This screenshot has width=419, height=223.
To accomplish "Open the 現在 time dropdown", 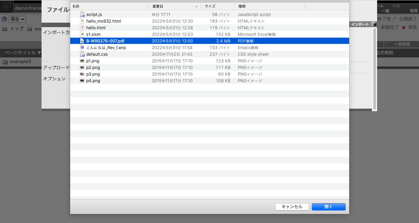I will point(17,20).
